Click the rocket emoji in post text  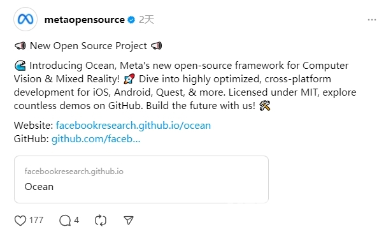129,79
